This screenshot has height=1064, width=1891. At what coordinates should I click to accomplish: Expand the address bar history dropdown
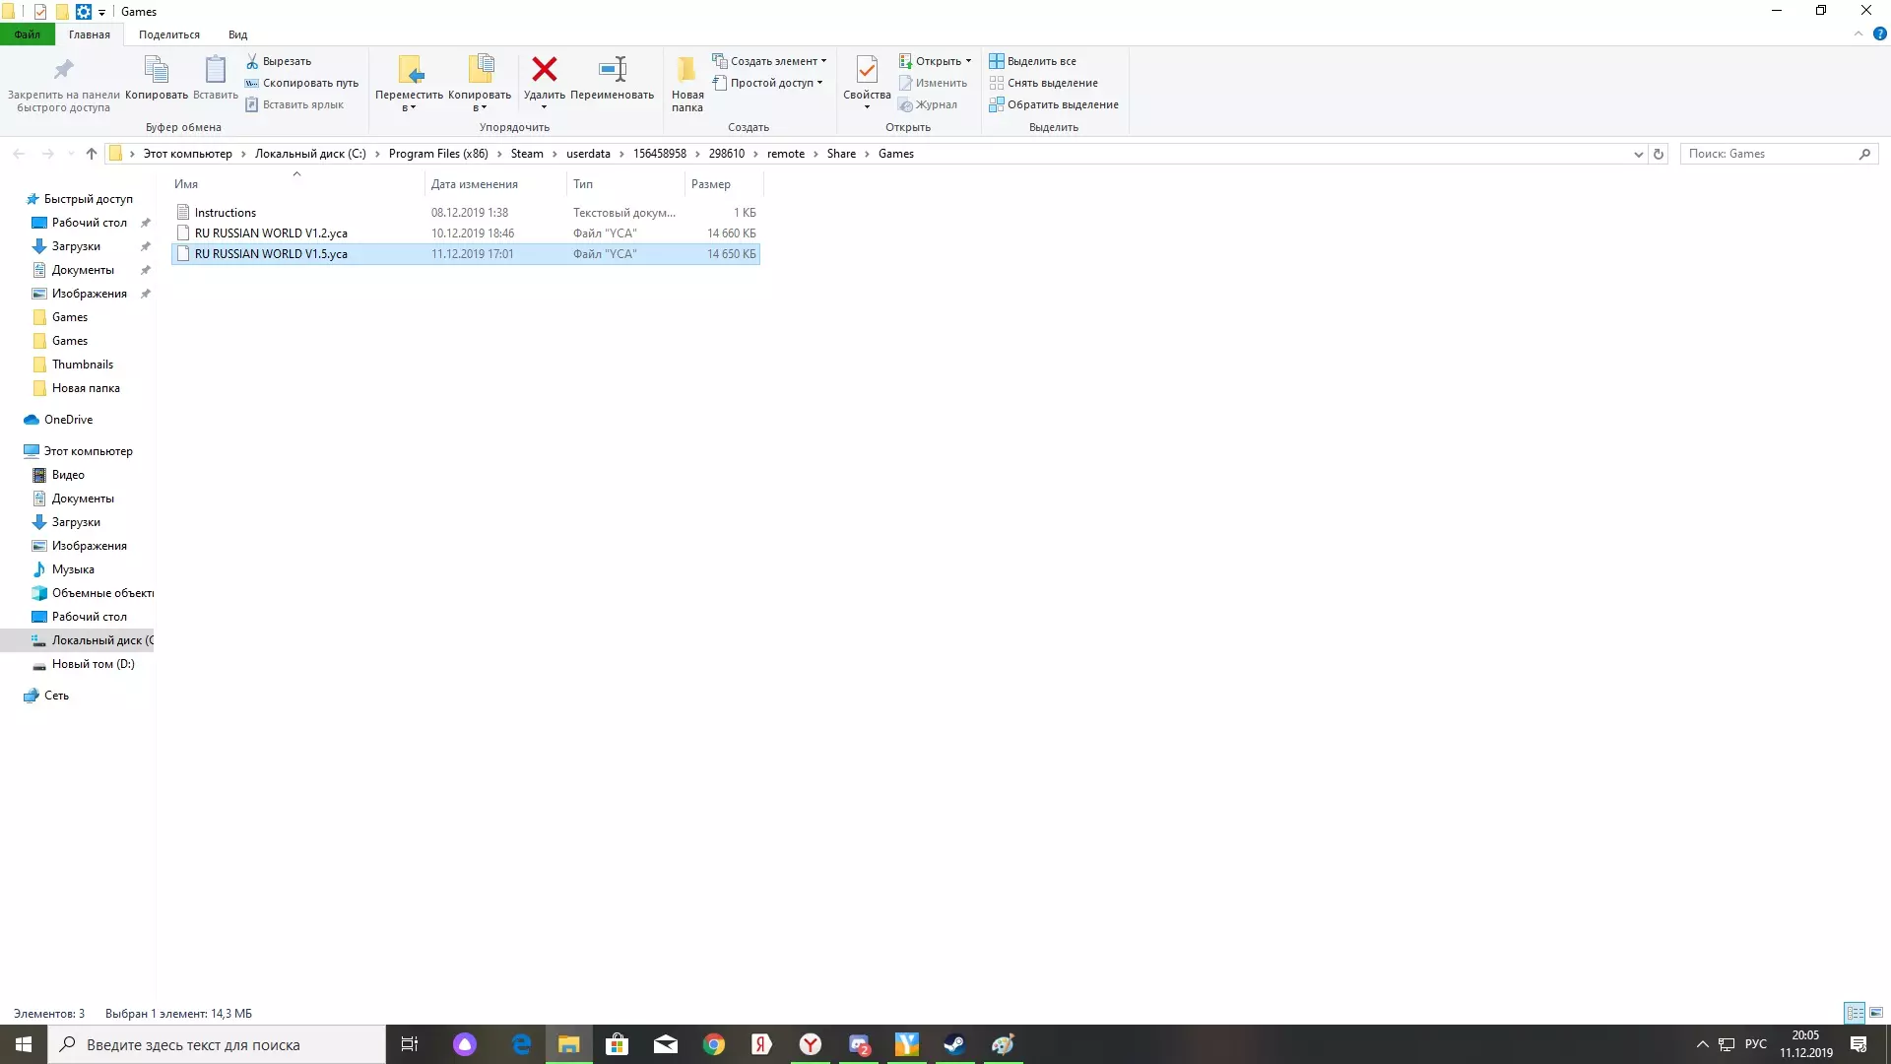click(x=1638, y=154)
